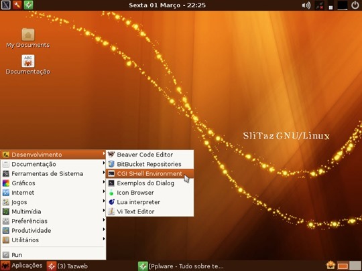The image size is (362, 271).
Task: Click the home icon in bottom panel
Action: click(330, 266)
